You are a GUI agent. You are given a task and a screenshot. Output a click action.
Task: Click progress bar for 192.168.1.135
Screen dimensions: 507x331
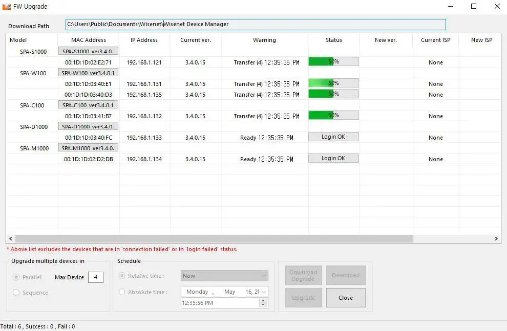click(333, 94)
